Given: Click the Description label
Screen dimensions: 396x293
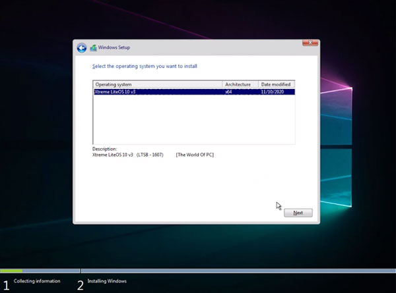Looking at the screenshot, I should click(104, 149).
